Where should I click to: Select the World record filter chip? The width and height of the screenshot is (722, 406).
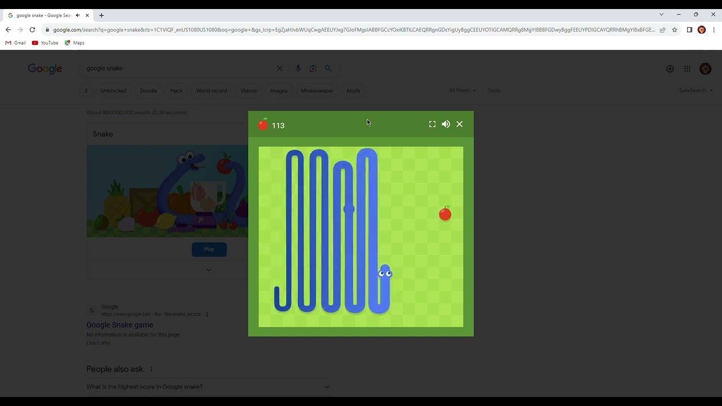(212, 91)
